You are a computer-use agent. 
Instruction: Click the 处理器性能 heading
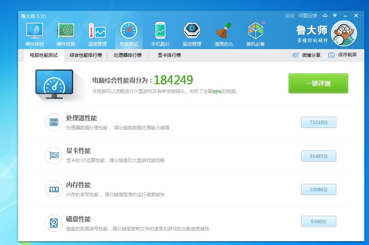tap(82, 118)
